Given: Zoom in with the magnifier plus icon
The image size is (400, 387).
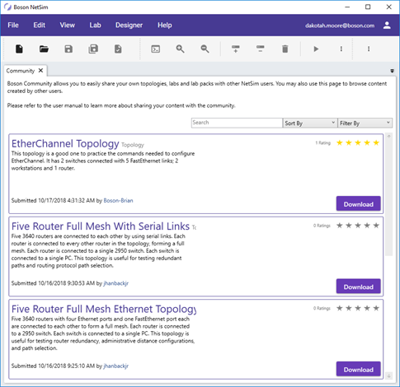Looking at the screenshot, I should pyautogui.click(x=181, y=49).
